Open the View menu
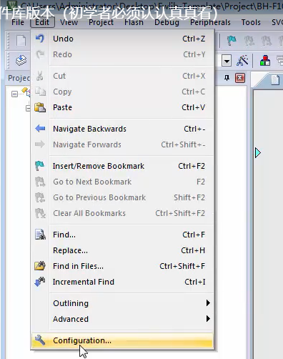The height and width of the screenshot is (359, 283). click(x=69, y=22)
